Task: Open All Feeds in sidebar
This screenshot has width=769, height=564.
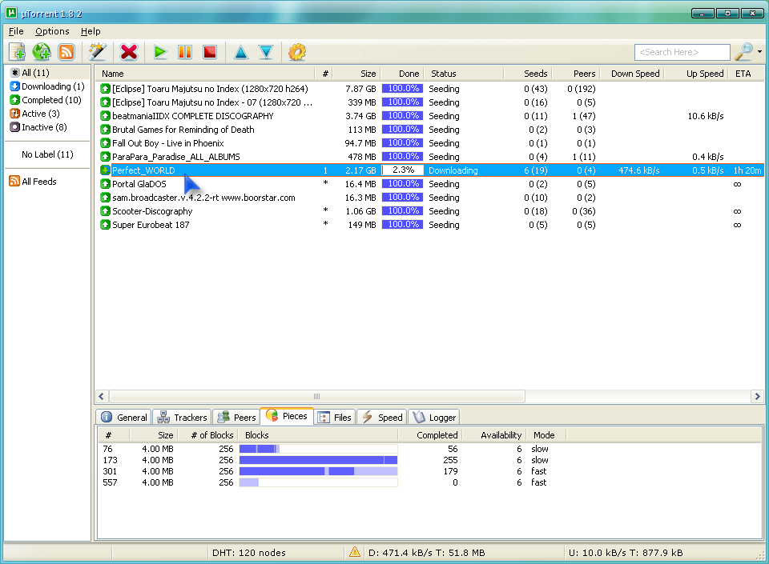Action: click(x=34, y=182)
